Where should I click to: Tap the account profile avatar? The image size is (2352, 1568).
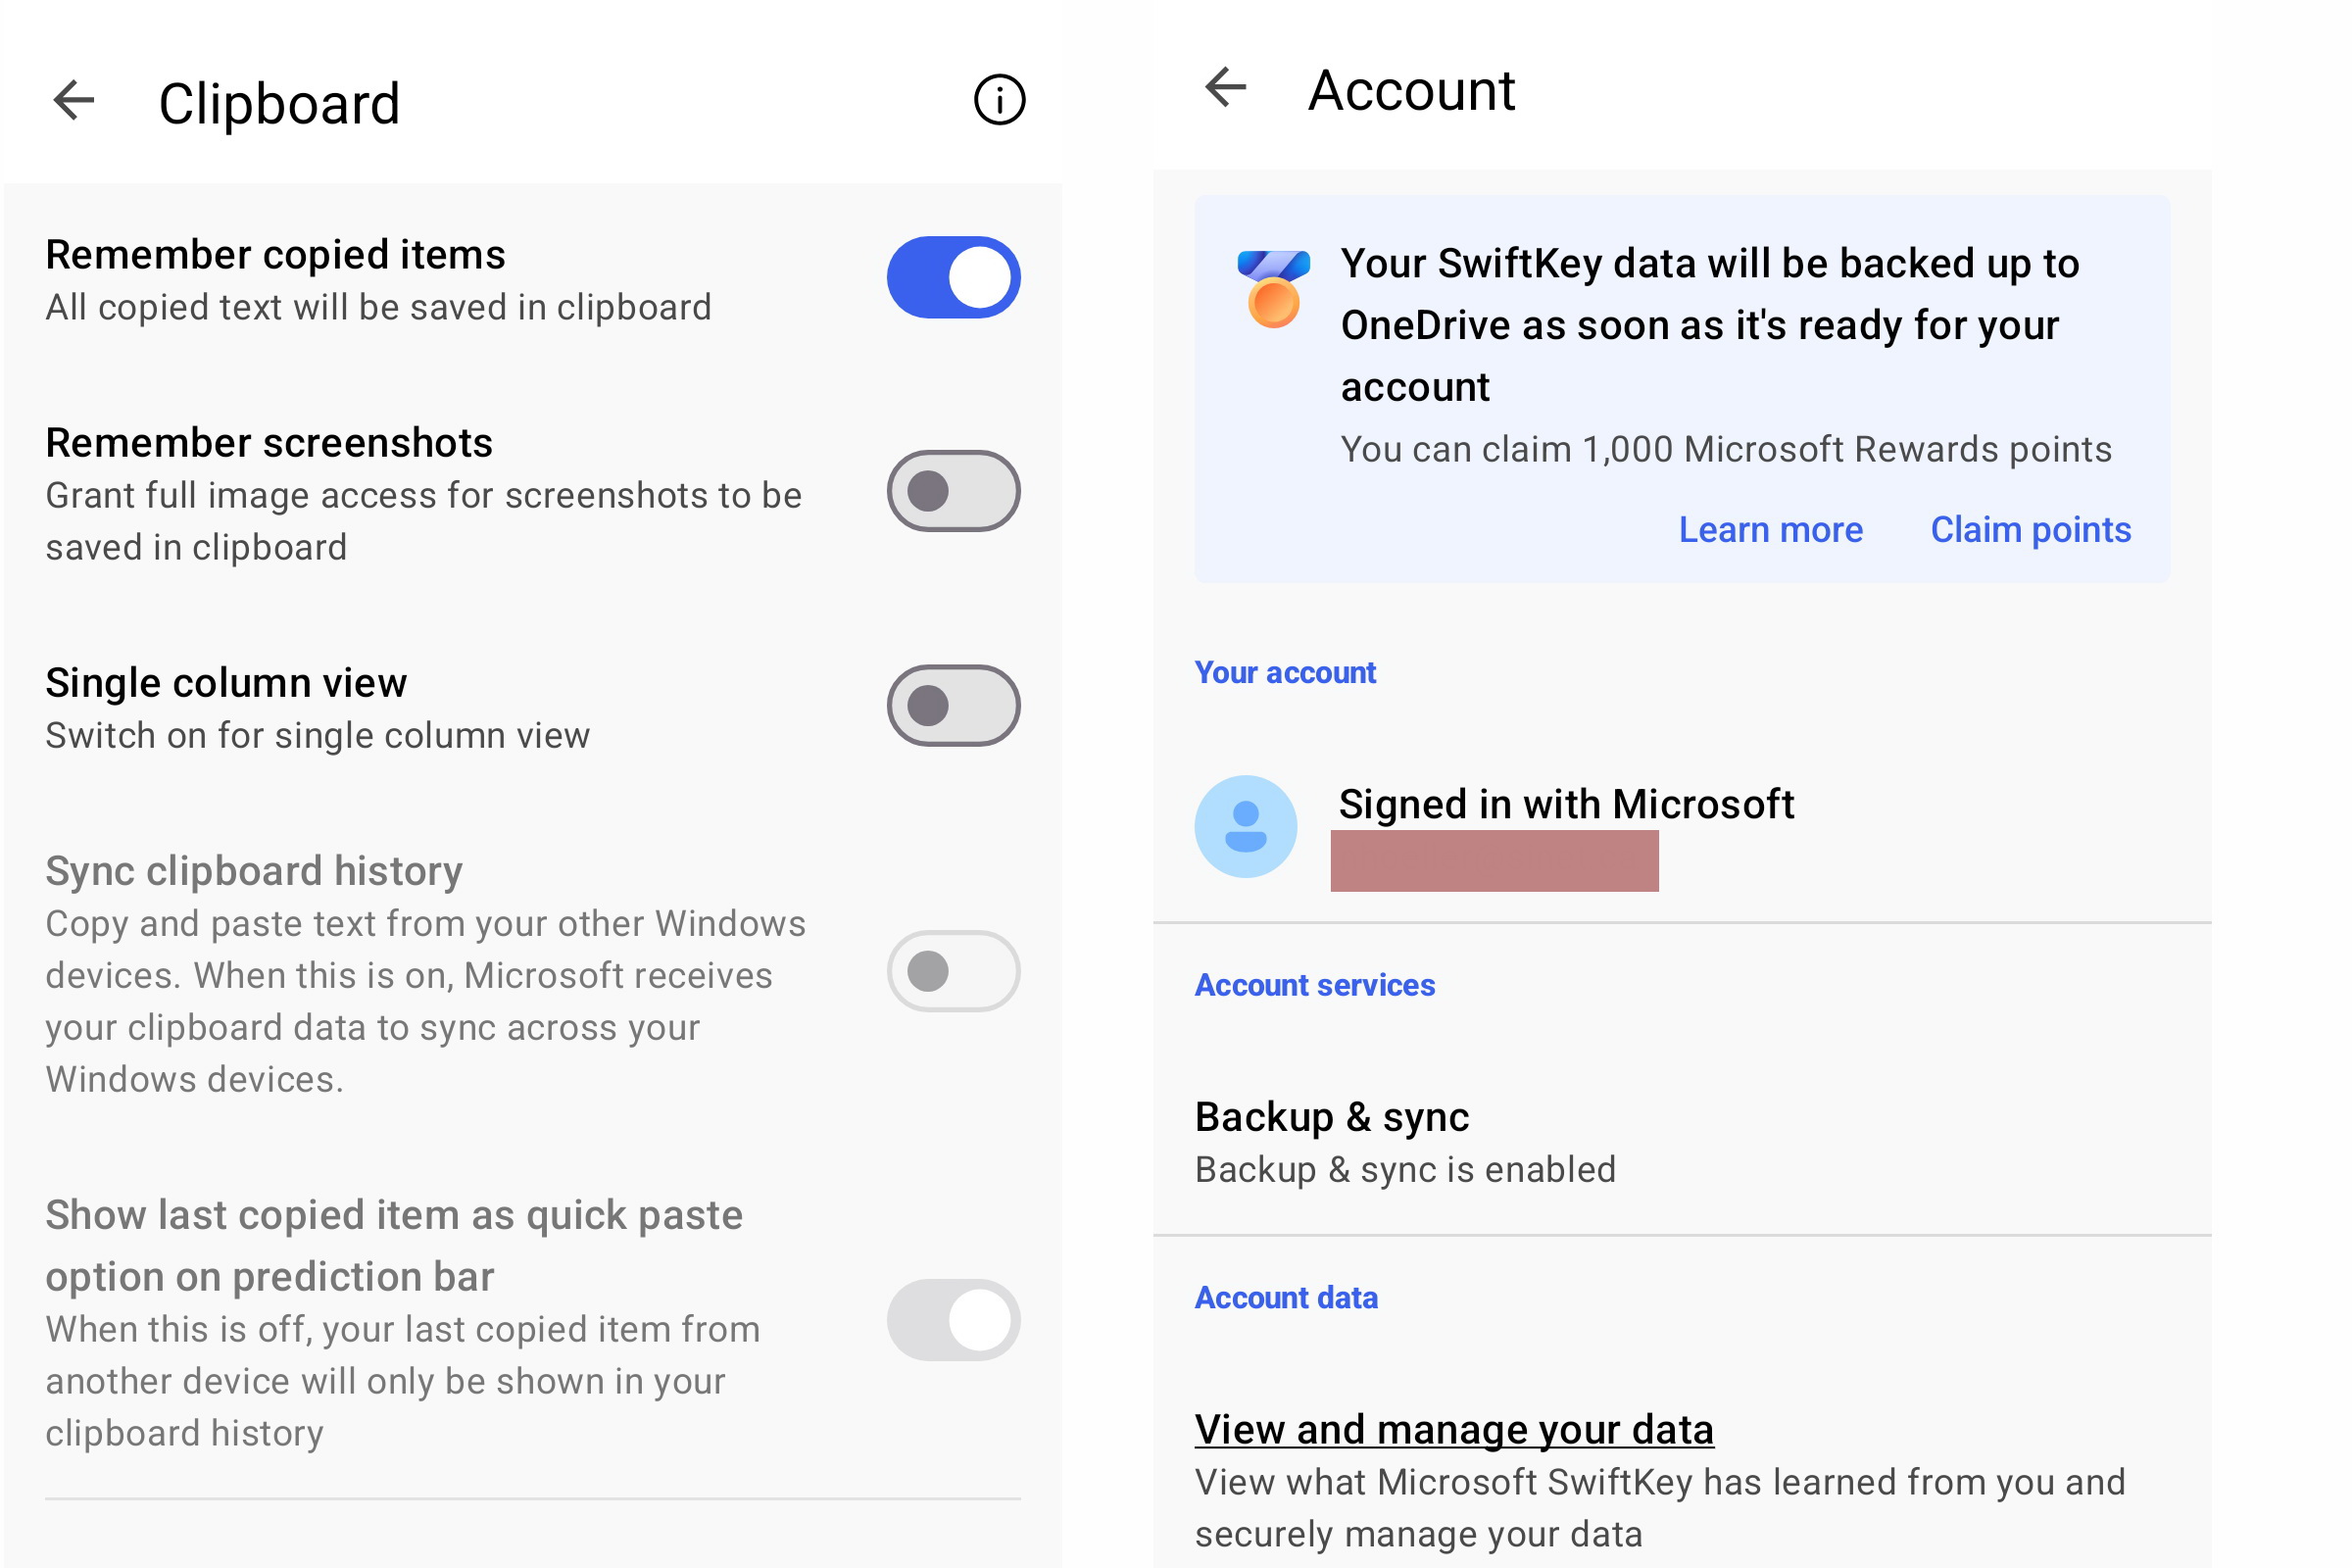[1245, 827]
